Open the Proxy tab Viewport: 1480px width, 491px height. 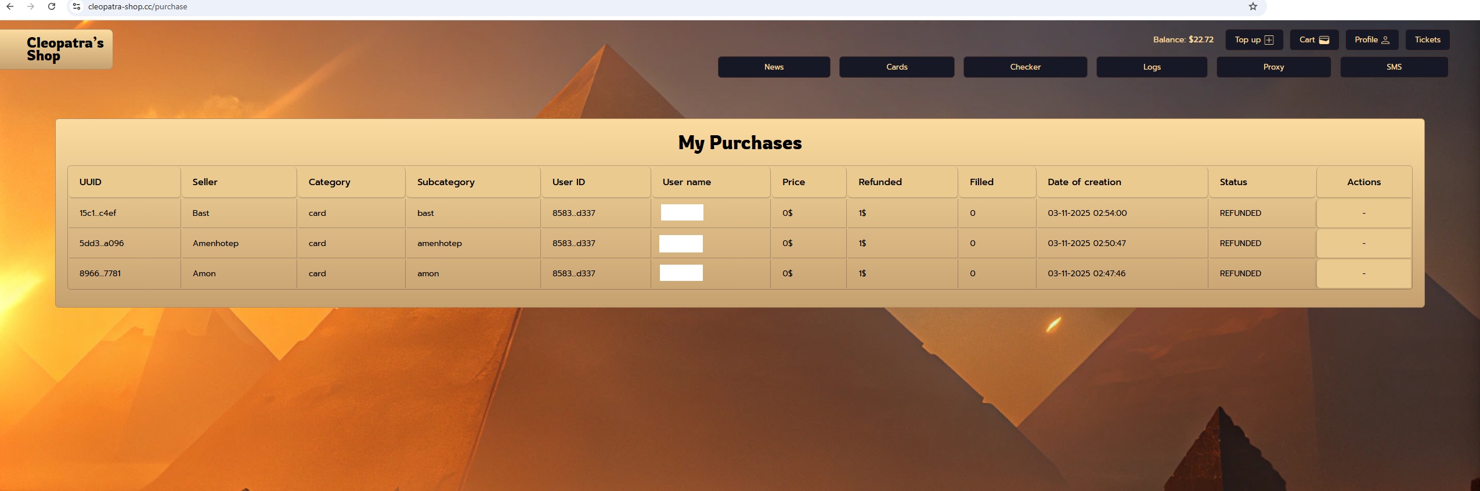tap(1273, 67)
